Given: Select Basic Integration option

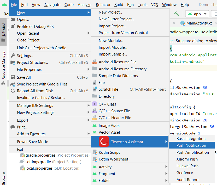Looking at the screenshot, I should click(x=191, y=138).
